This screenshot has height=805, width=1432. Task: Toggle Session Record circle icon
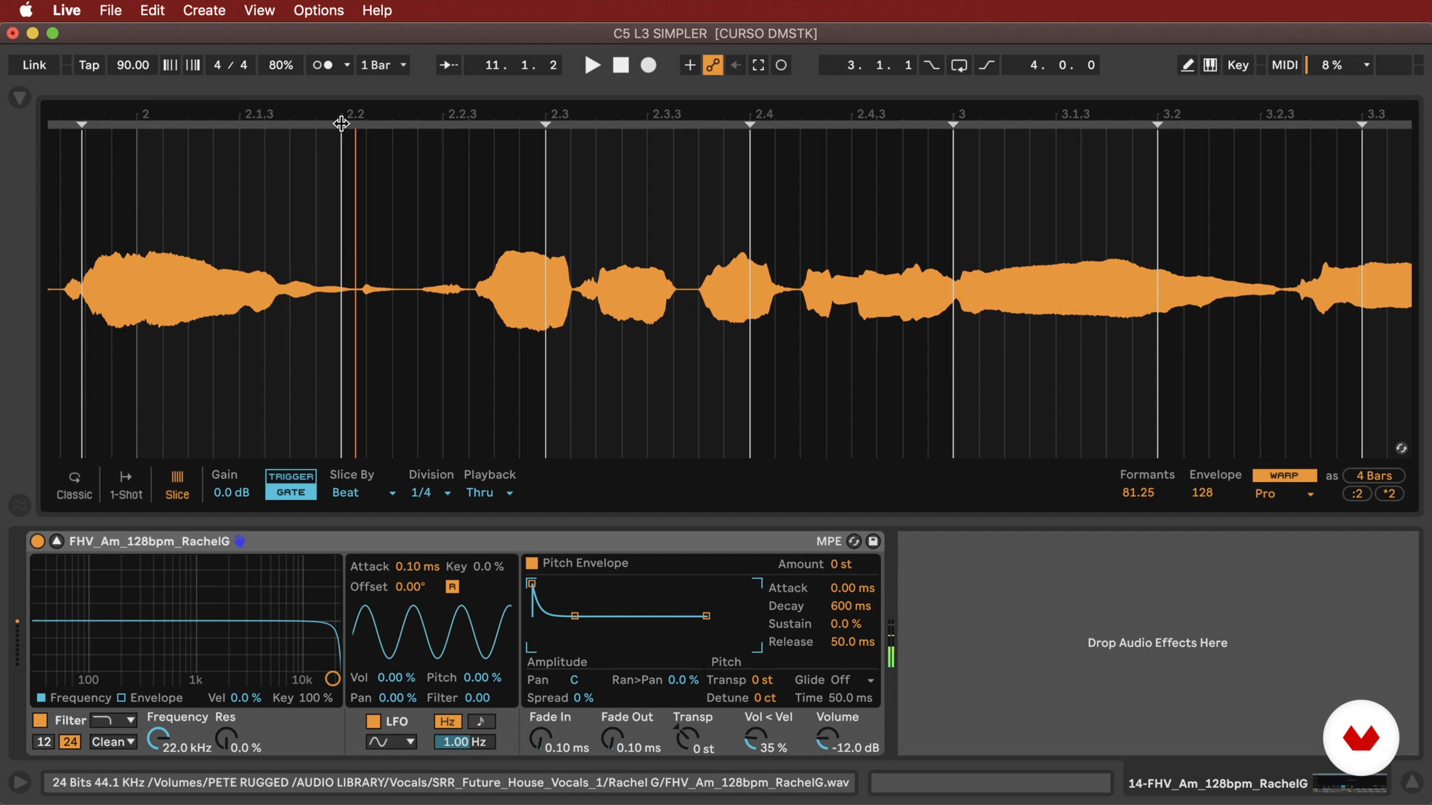pyautogui.click(x=781, y=65)
